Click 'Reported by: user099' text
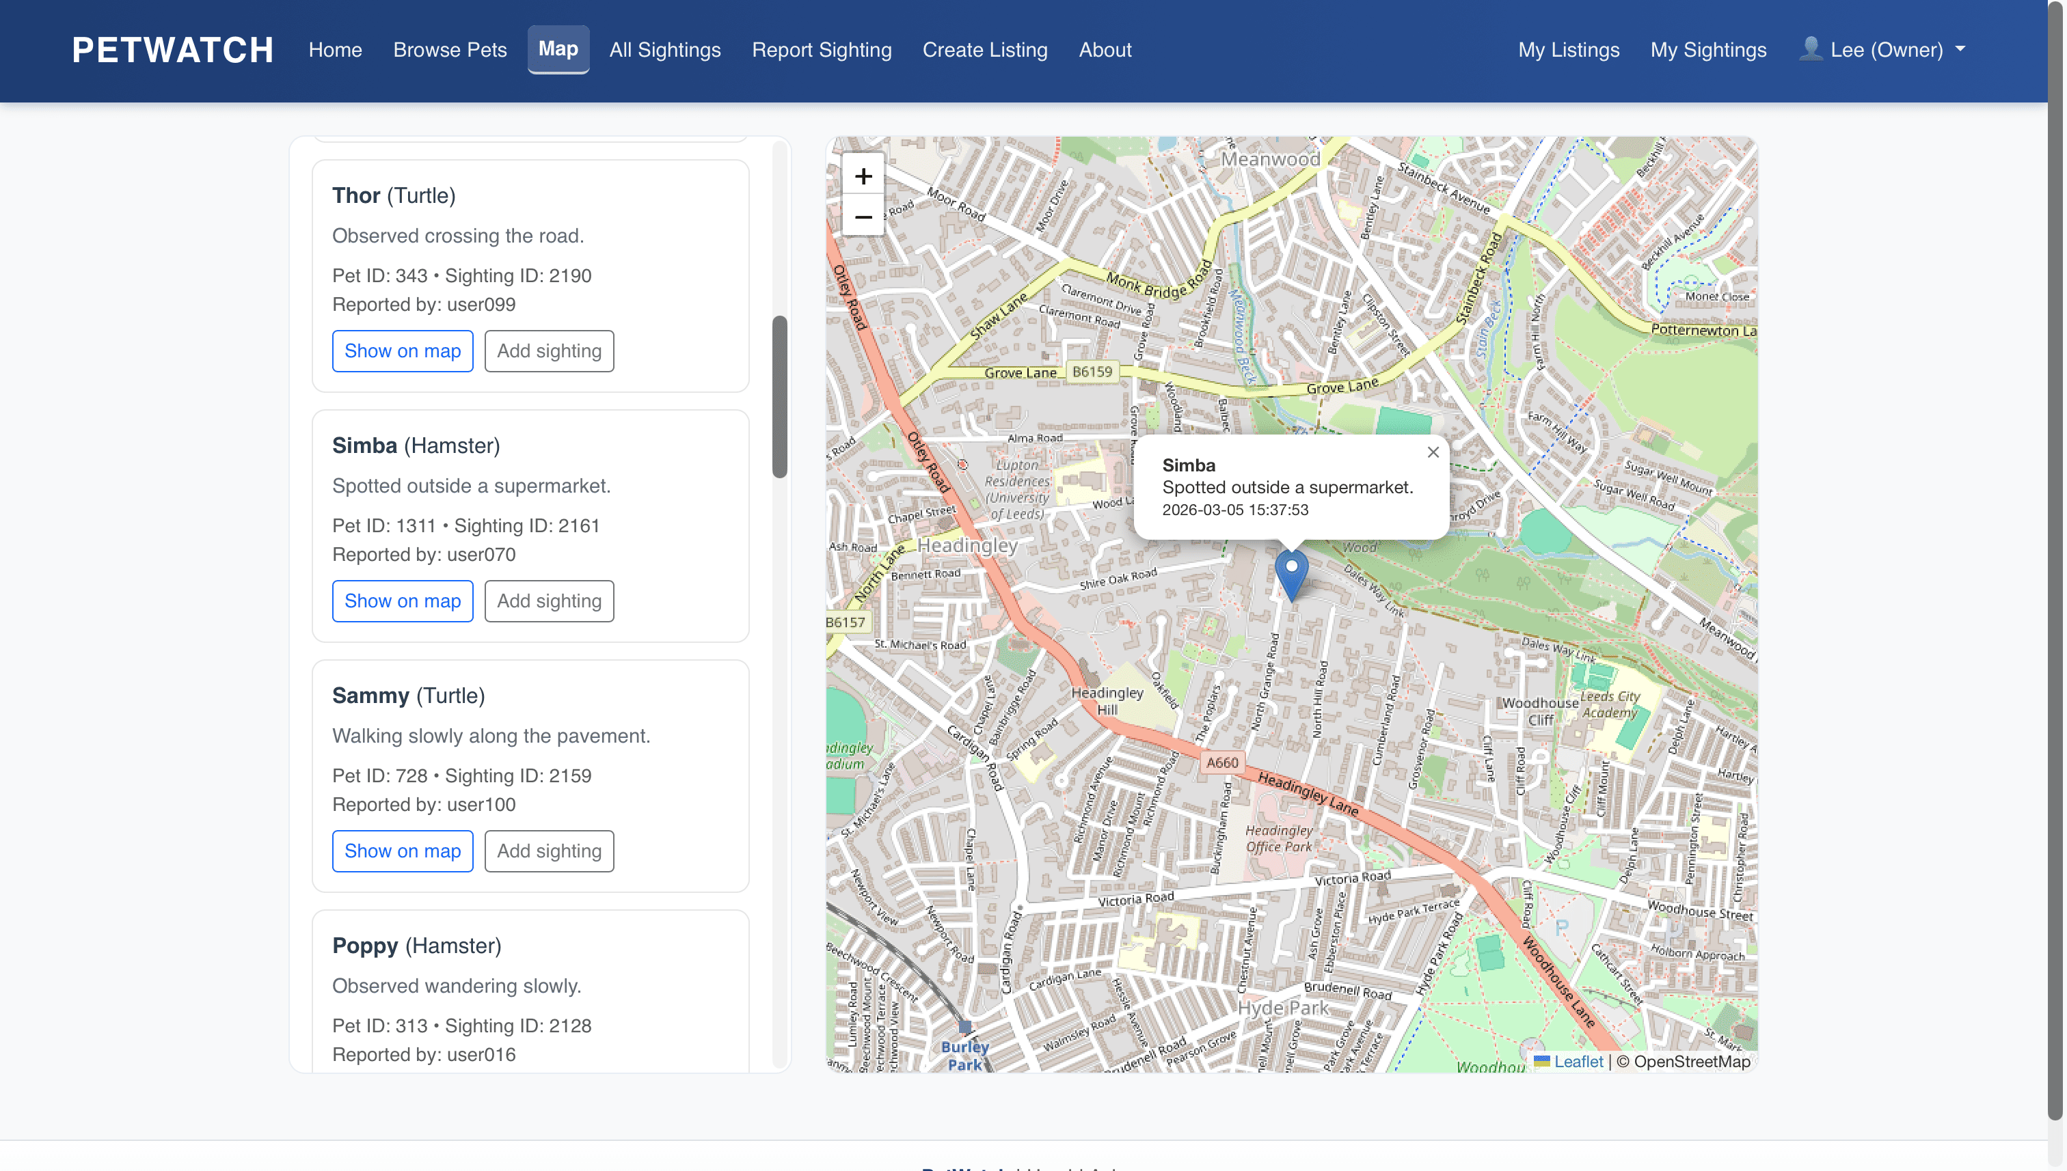This screenshot has width=2067, height=1171. coord(424,305)
